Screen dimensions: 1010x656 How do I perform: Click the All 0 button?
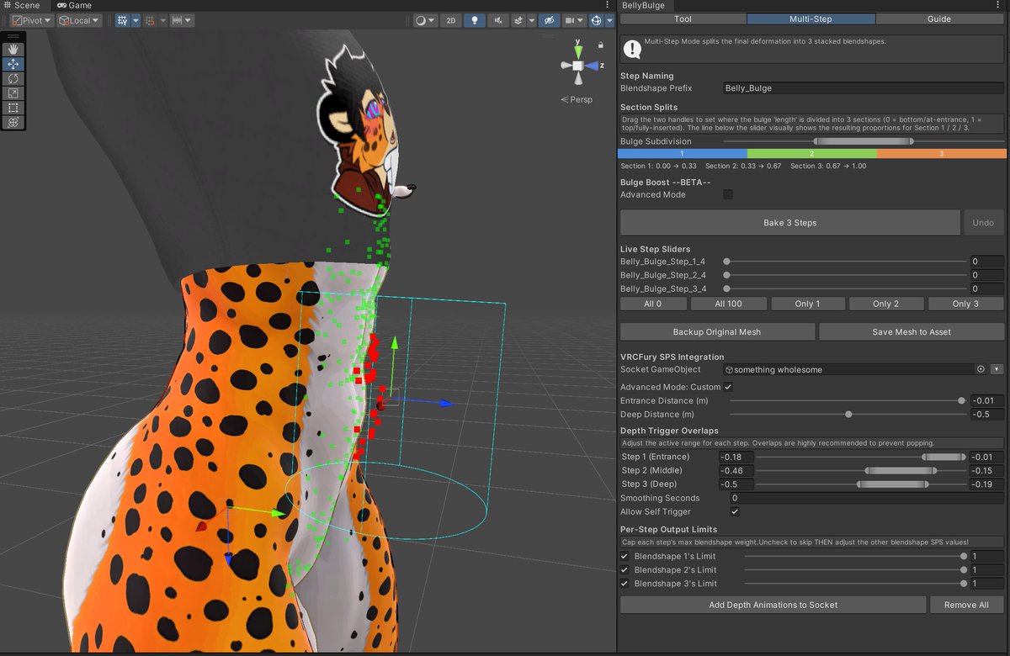click(653, 304)
